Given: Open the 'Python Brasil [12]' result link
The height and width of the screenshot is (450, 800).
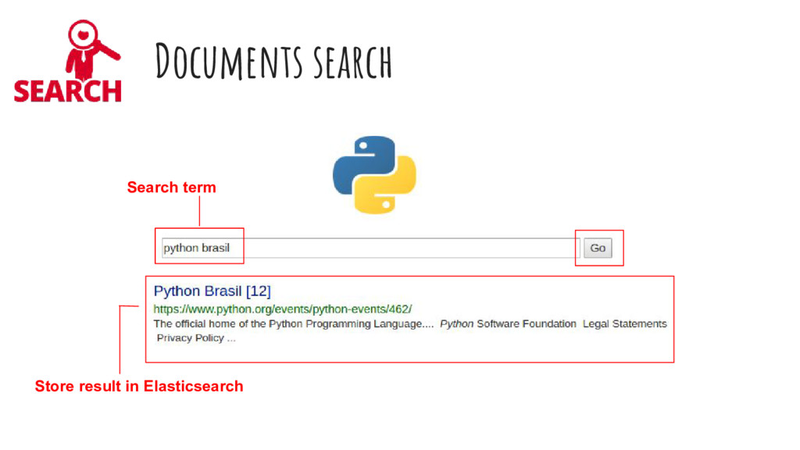Looking at the screenshot, I should pyautogui.click(x=212, y=291).
